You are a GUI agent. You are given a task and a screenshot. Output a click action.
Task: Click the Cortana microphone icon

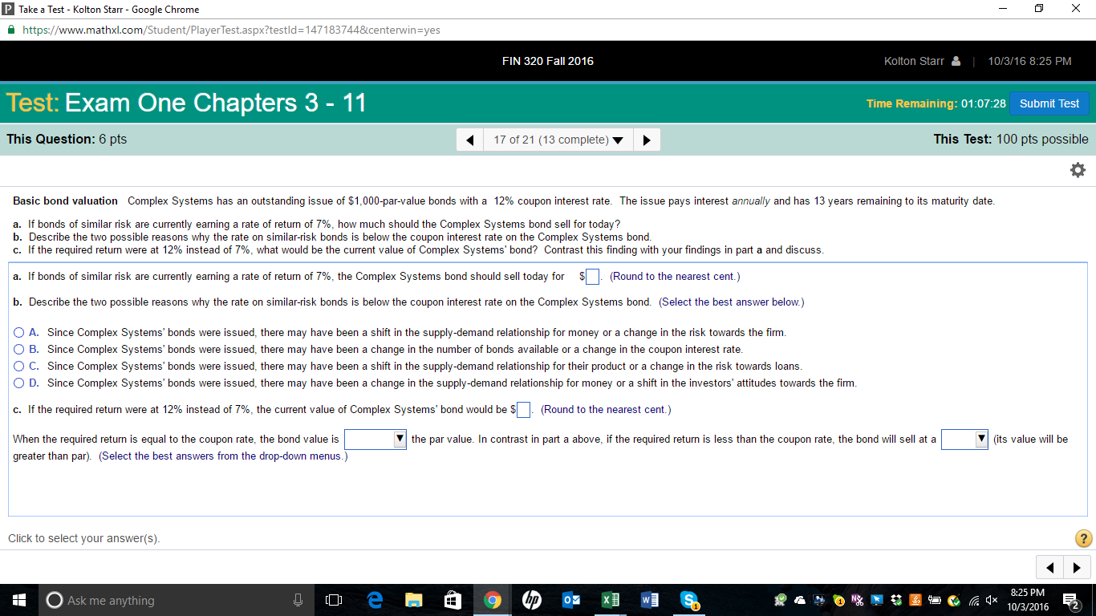(298, 600)
